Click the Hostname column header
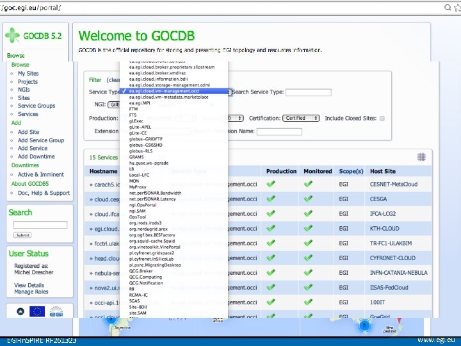This screenshot has width=461, height=346. click(x=103, y=171)
